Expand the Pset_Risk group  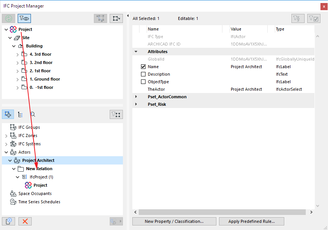[136, 104]
